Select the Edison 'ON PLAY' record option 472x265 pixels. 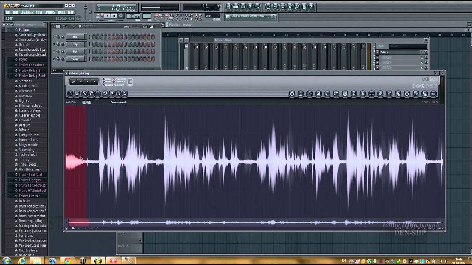[x=118, y=82]
